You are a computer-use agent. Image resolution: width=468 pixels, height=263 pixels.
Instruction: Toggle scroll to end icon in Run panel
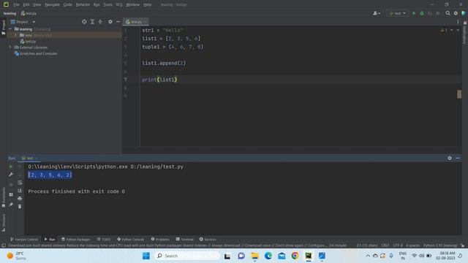pyautogui.click(x=20, y=191)
